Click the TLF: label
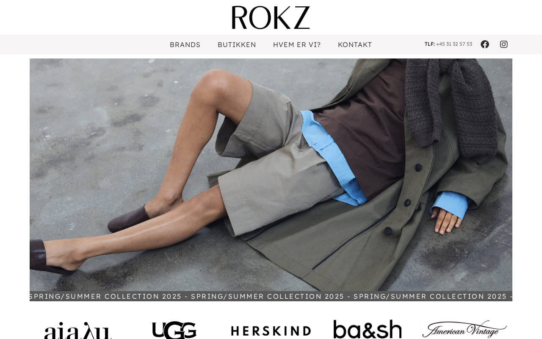Image resolution: width=542 pixels, height=339 pixels. click(430, 44)
